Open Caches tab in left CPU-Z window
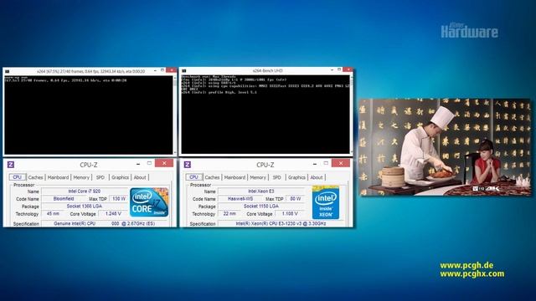536x301 pixels. point(35,177)
